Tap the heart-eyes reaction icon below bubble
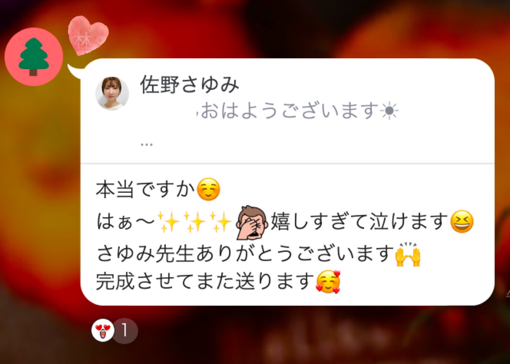The height and width of the screenshot is (364, 510). coord(103,330)
